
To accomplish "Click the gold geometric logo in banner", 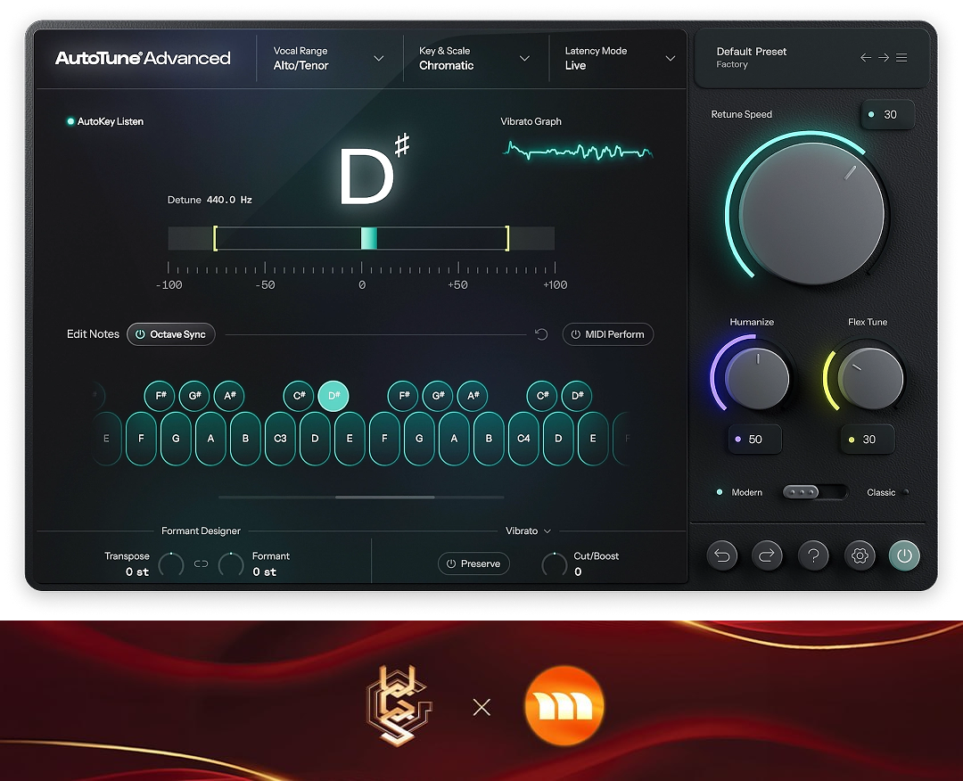I will tap(399, 706).
